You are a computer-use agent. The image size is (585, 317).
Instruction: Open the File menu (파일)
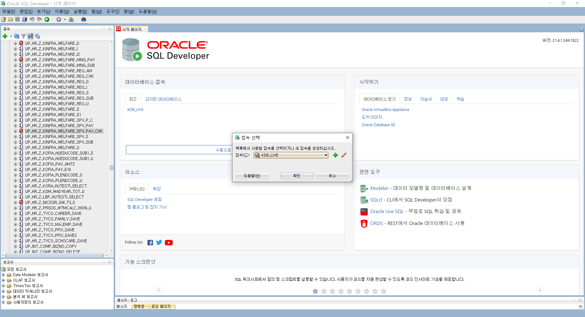tap(9, 12)
